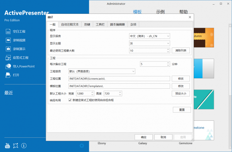Open the project language dropdown (工程语言)
This screenshot has height=152, width=232.
coord(102,71)
